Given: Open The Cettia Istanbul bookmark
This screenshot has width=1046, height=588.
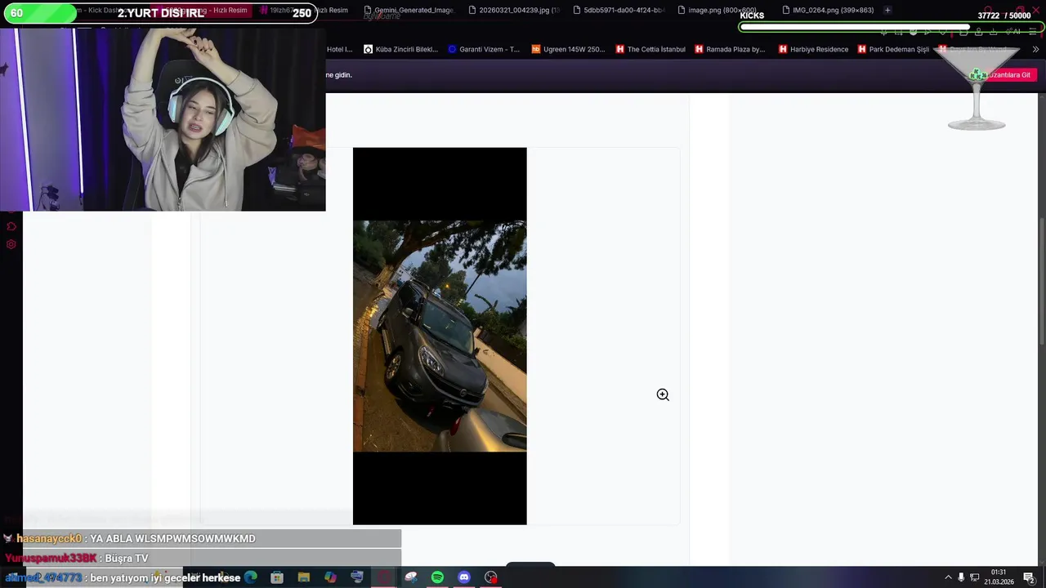Looking at the screenshot, I should [650, 49].
